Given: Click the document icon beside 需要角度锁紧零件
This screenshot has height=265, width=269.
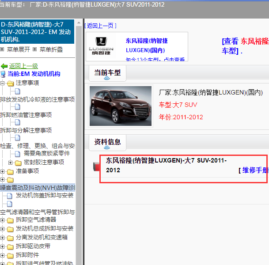Looking at the screenshot, I should click(x=18, y=154).
